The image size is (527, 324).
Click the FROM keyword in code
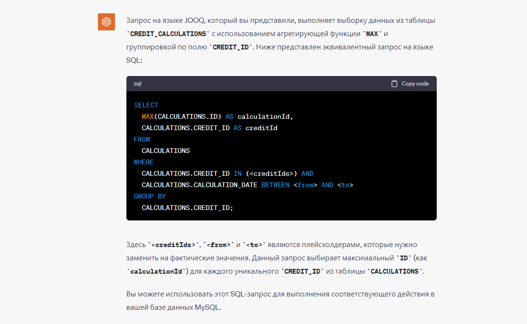pos(142,140)
